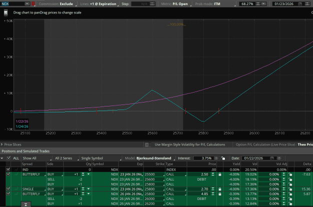The height and width of the screenshot is (207, 313).
Task: Click the lock icon beside Interest 3.75%
Action: point(223,158)
